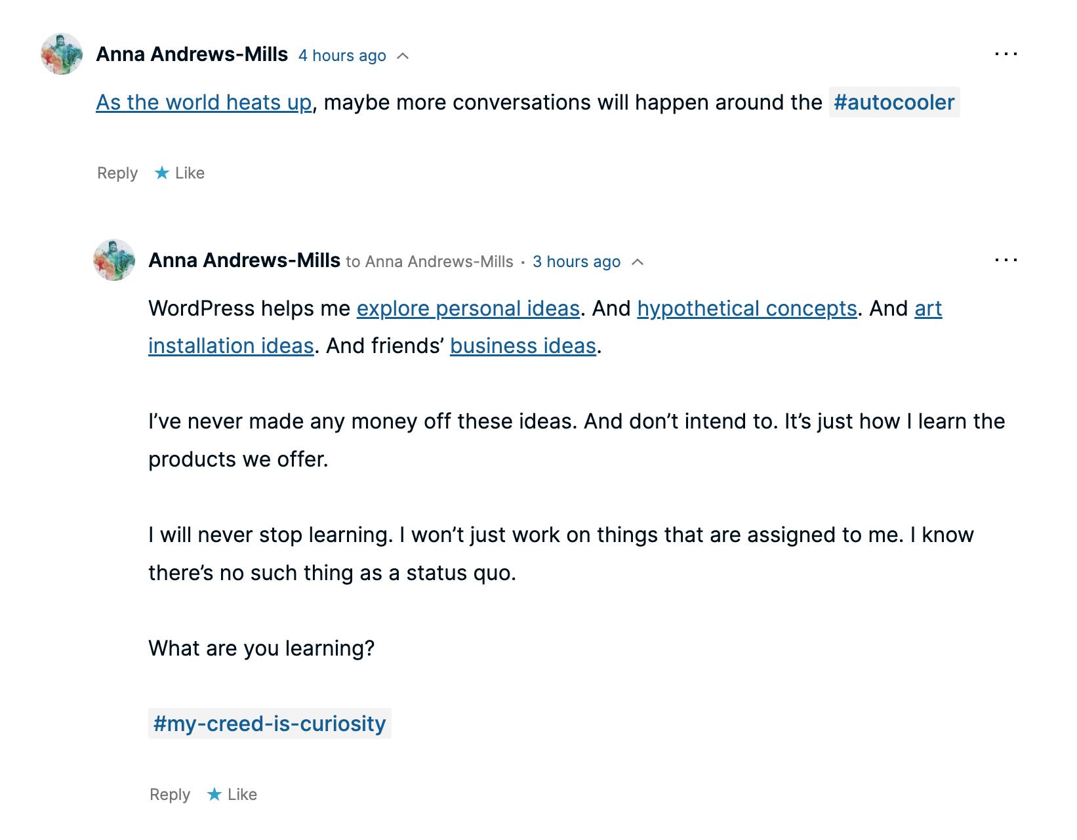Click the star icon beside first Like

[162, 173]
